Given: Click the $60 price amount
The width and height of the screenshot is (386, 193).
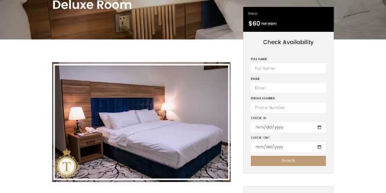Looking at the screenshot, I should (x=254, y=23).
